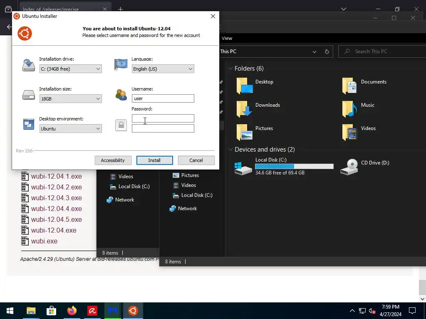The height and width of the screenshot is (319, 426).
Task: Click the password confirmation field
Action: point(163,128)
